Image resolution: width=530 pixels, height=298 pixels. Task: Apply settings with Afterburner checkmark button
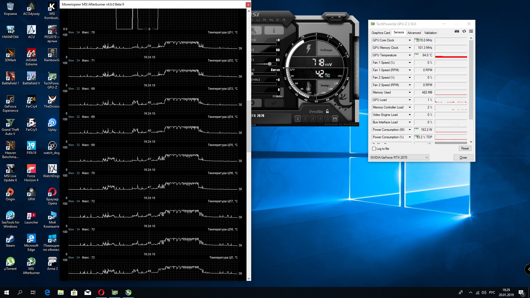point(274,103)
